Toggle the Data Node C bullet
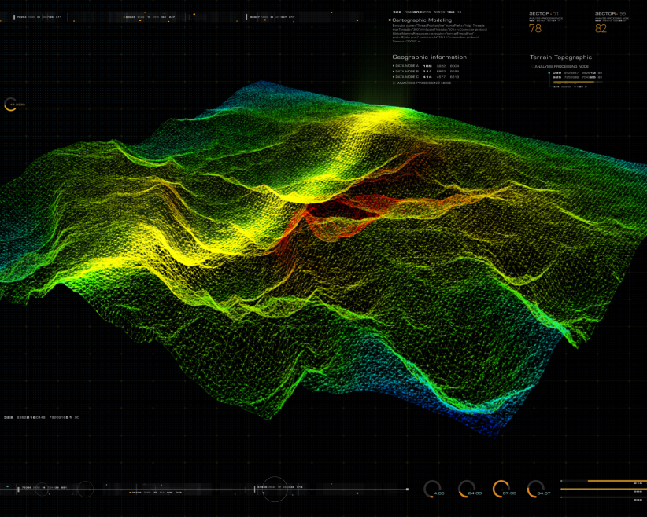This screenshot has height=517, width=647. (x=394, y=77)
